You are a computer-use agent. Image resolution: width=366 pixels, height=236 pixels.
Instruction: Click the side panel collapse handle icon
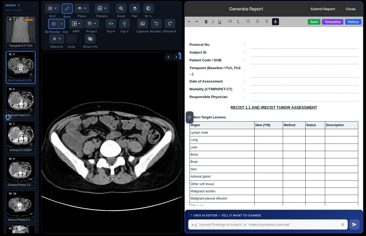point(190,117)
